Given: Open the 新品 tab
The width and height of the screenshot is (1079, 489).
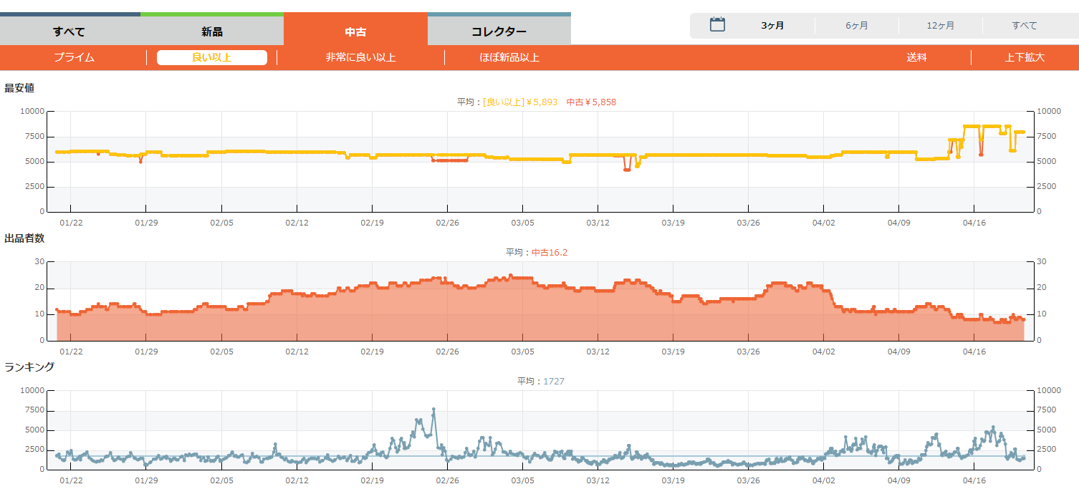Looking at the screenshot, I should click(x=212, y=32).
